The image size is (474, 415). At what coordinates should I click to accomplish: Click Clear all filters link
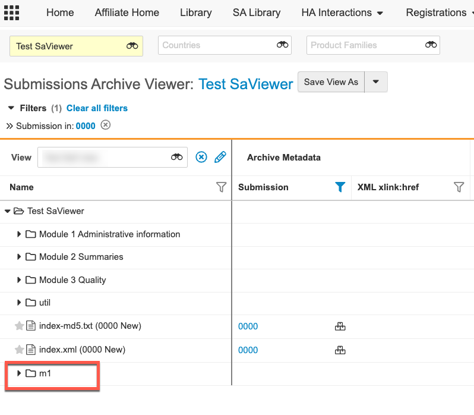click(x=97, y=108)
